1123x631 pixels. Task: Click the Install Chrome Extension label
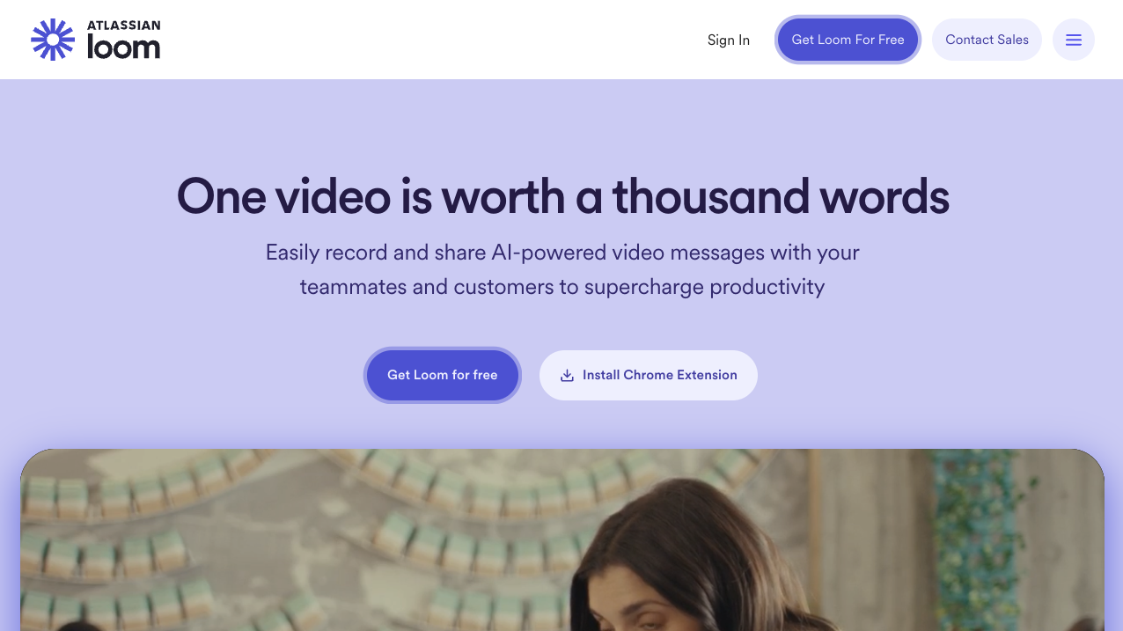(660, 375)
